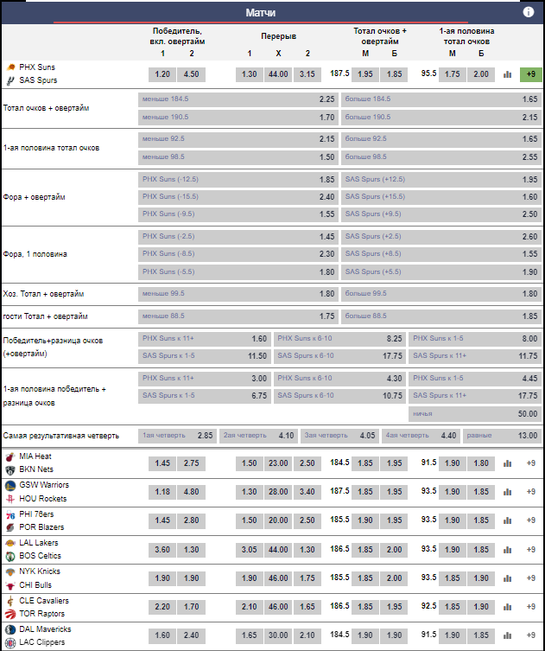Select SAS Spurs (+12.5) handicap odds 1.95
This screenshot has width=545, height=651.
(441, 179)
